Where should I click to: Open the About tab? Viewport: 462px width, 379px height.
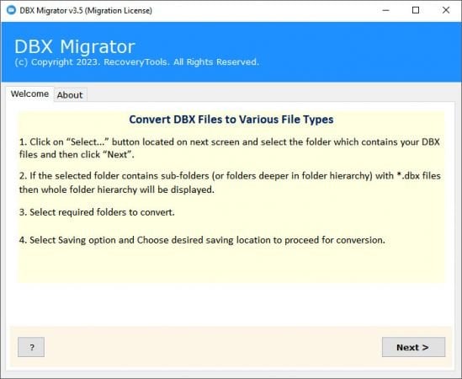70,95
